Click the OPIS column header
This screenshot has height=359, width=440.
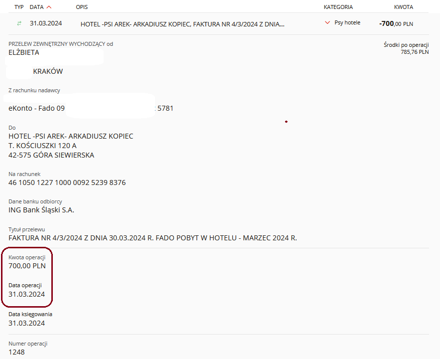(83, 7)
